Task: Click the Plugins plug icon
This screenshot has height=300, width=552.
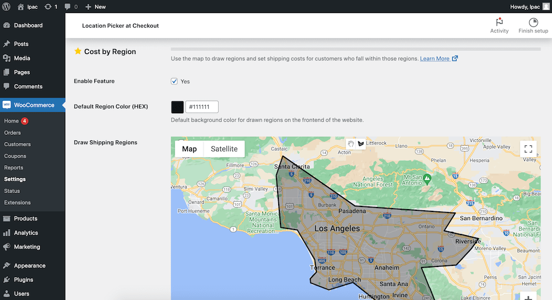Action: click(6, 280)
